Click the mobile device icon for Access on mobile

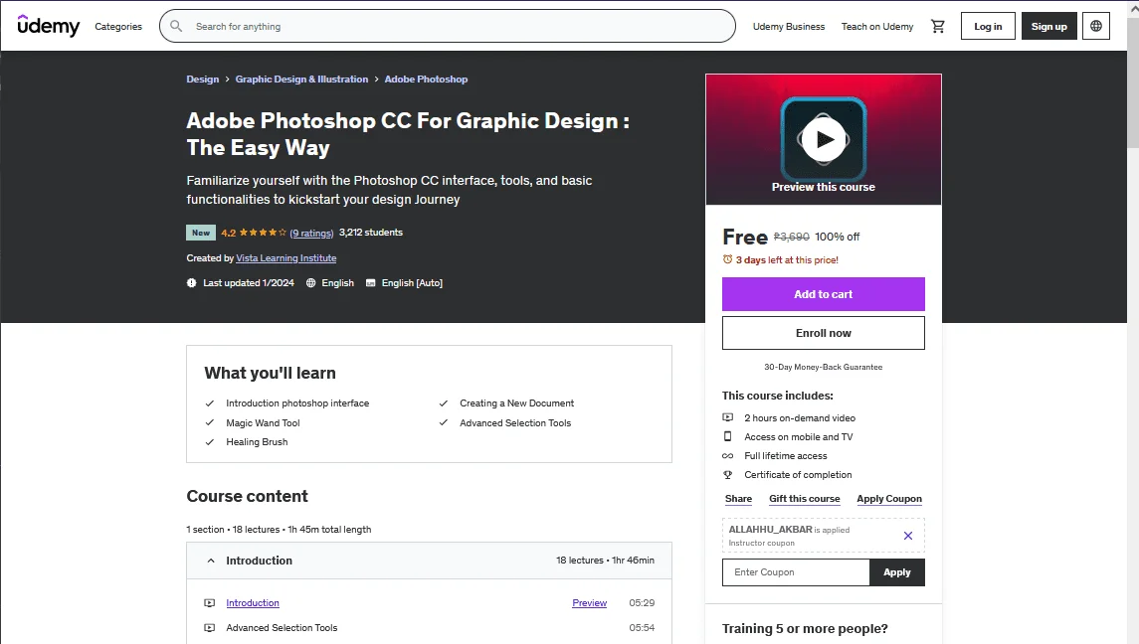[727, 436]
